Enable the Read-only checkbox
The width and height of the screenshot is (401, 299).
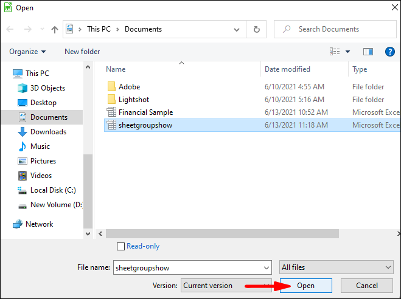[x=120, y=246]
